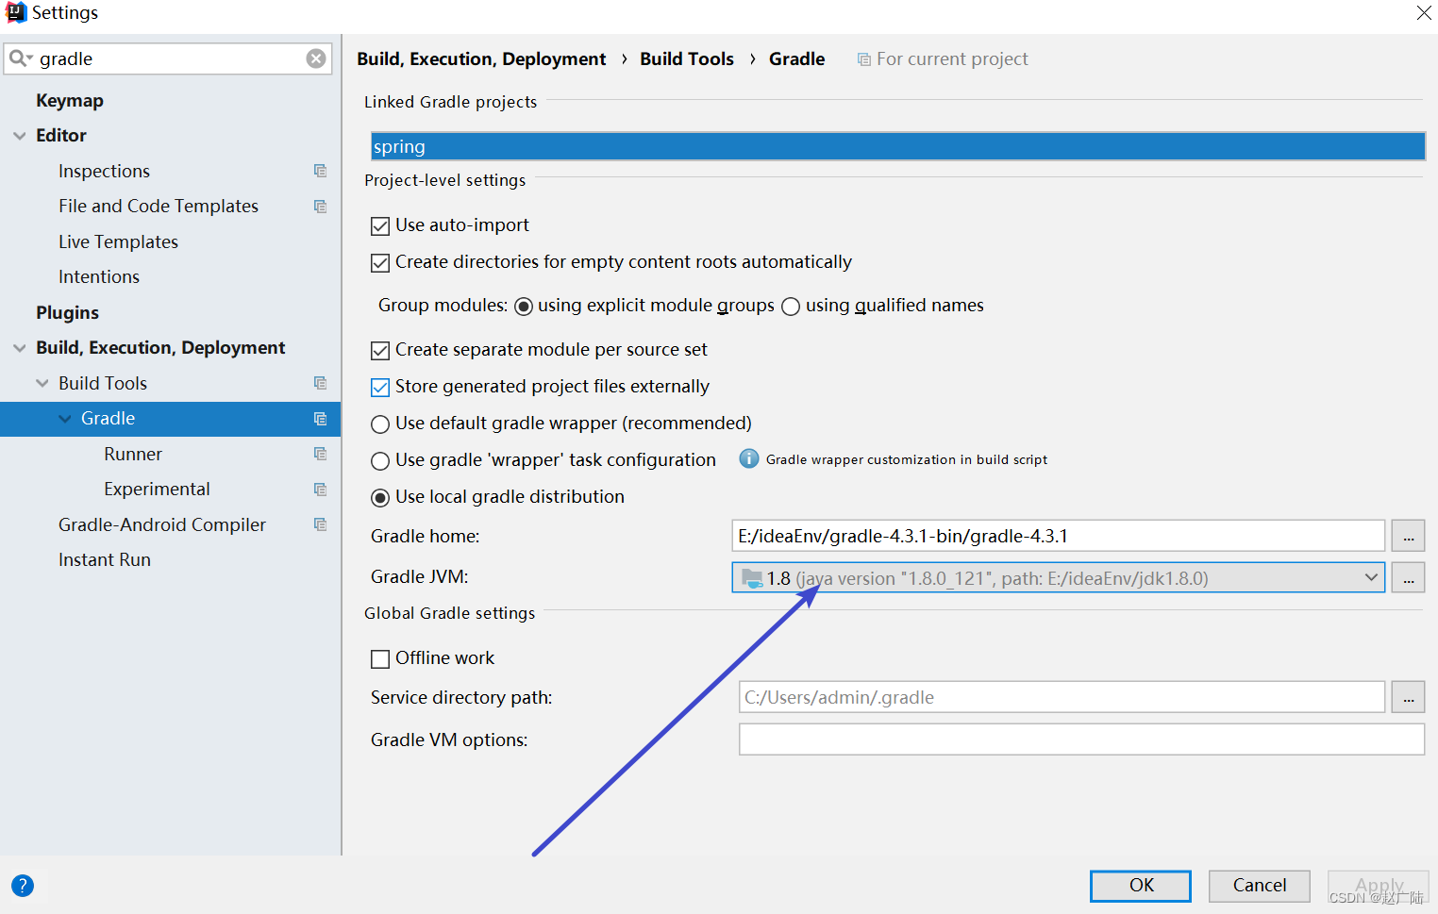1438x914 pixels.
Task: Click the Gradle wrapper info icon
Action: point(748,459)
